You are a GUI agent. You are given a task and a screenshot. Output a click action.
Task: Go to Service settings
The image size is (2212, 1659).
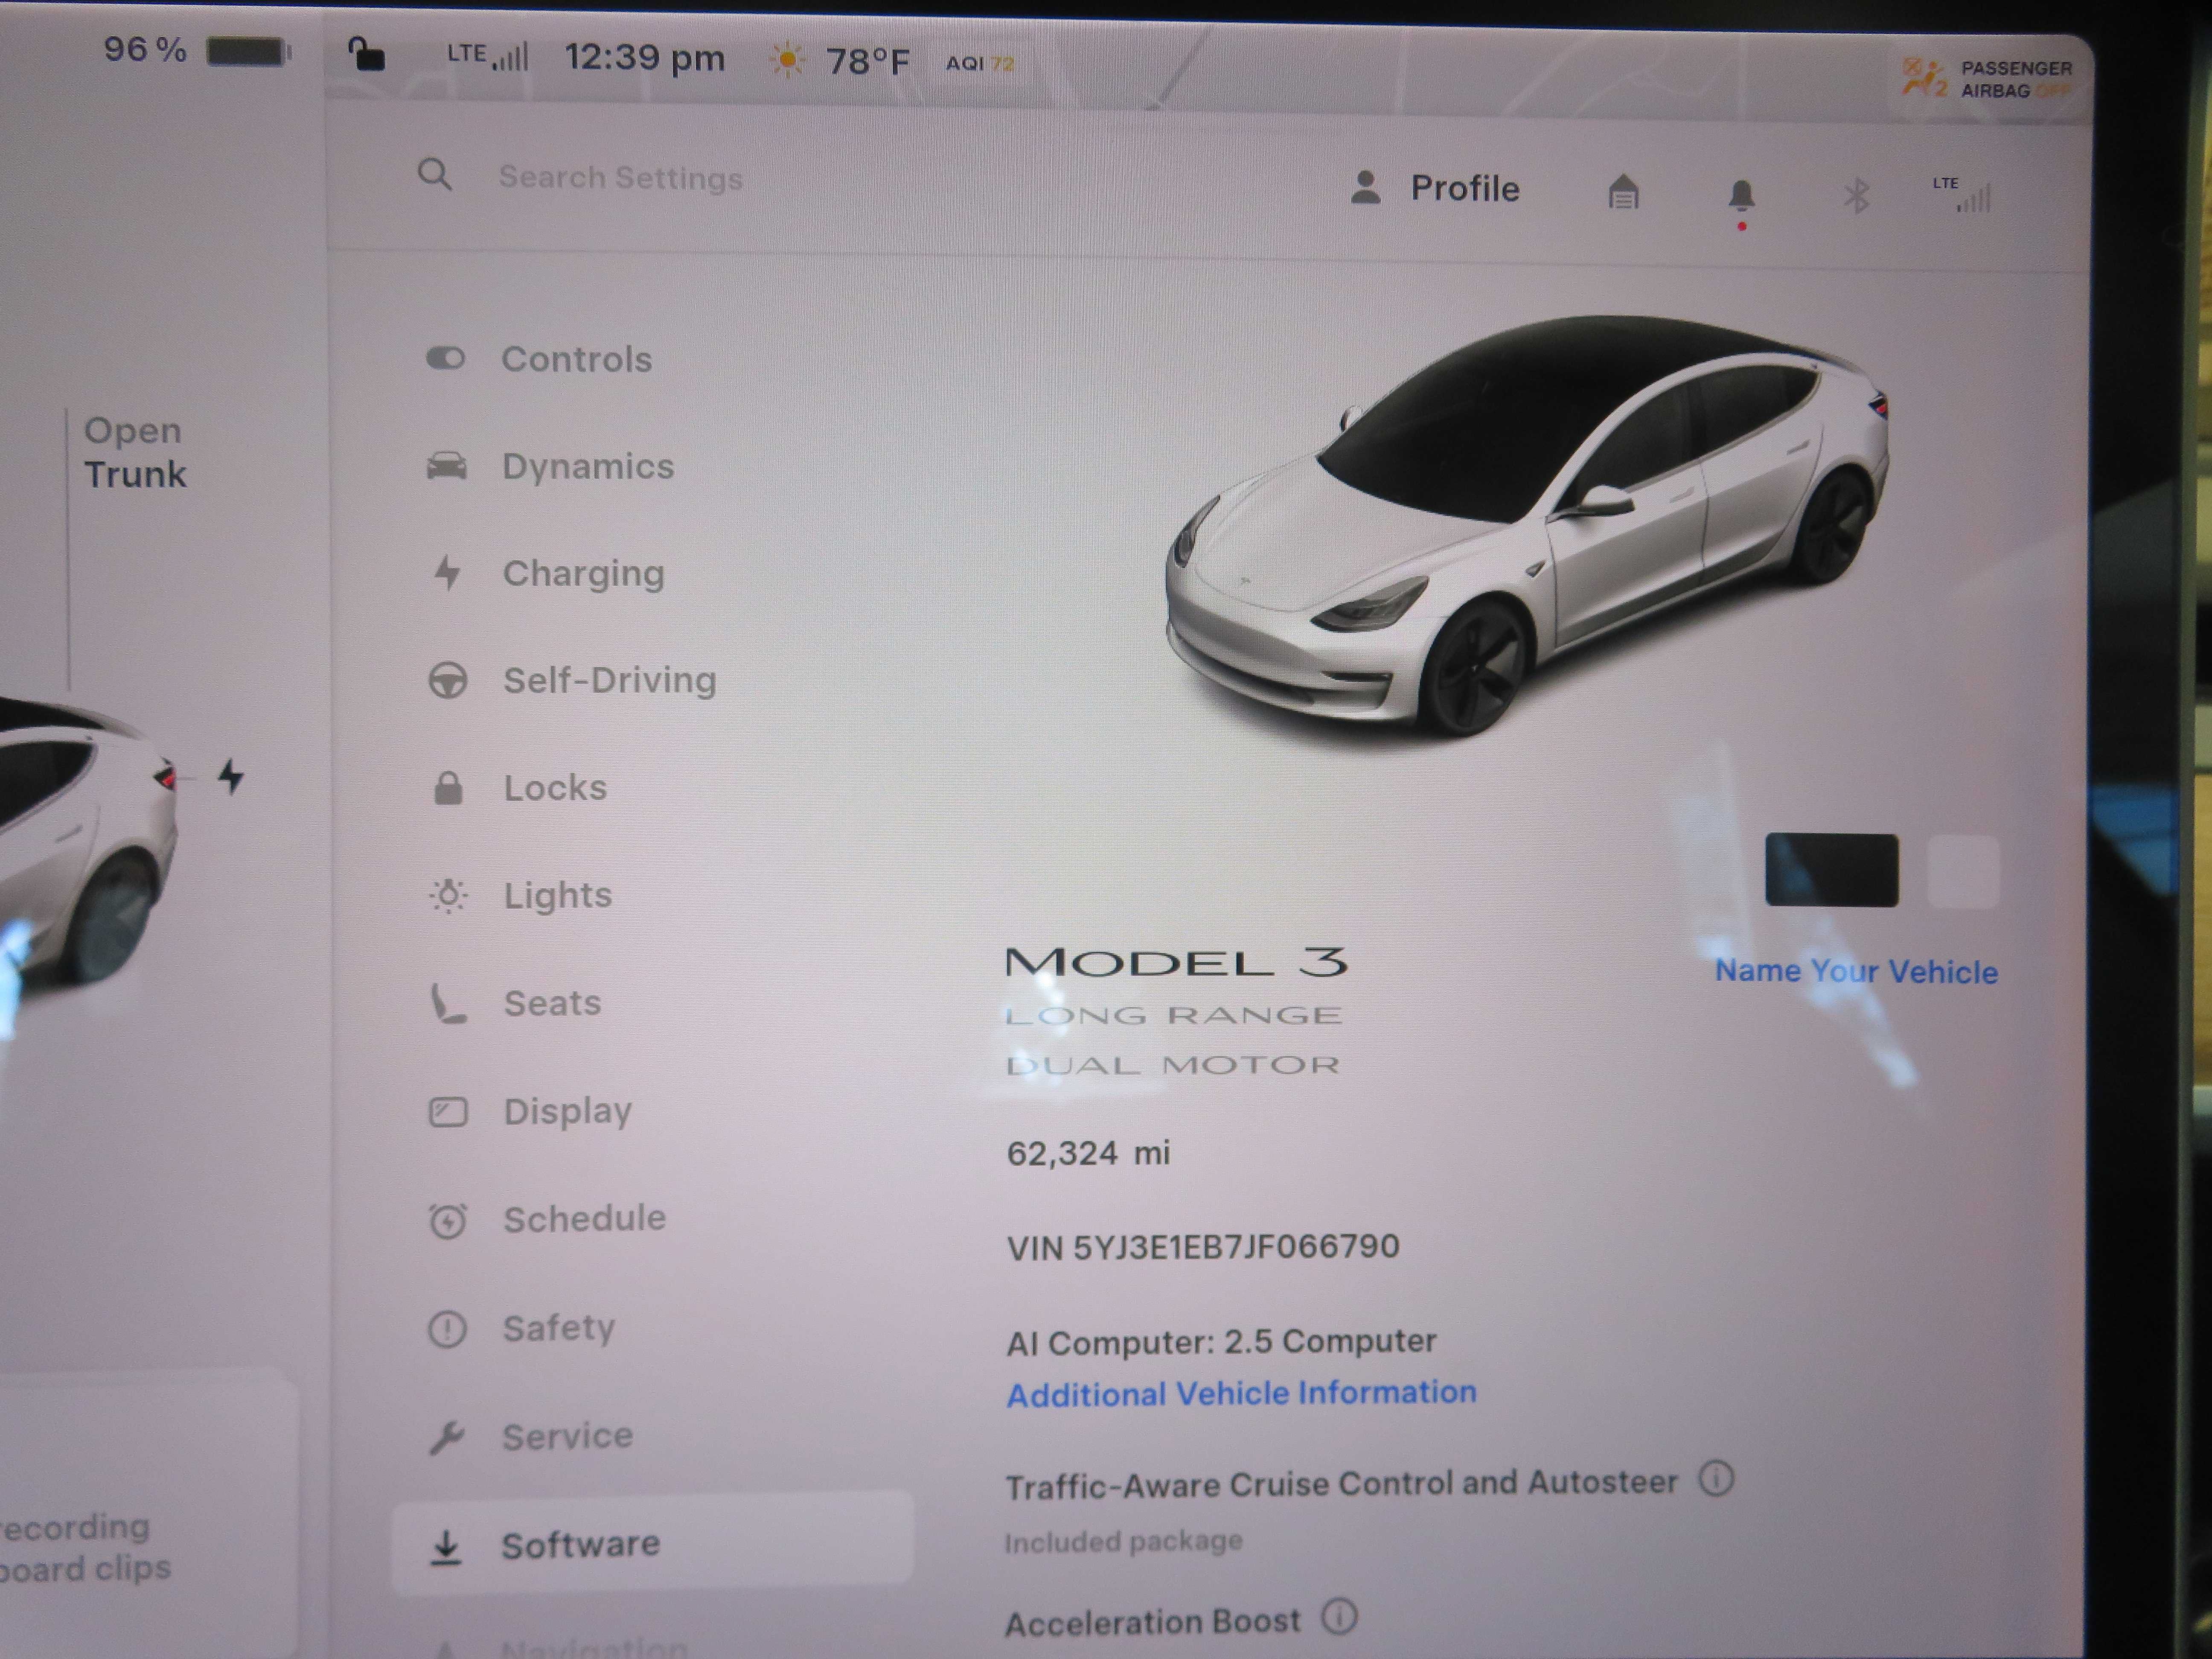pos(531,1437)
